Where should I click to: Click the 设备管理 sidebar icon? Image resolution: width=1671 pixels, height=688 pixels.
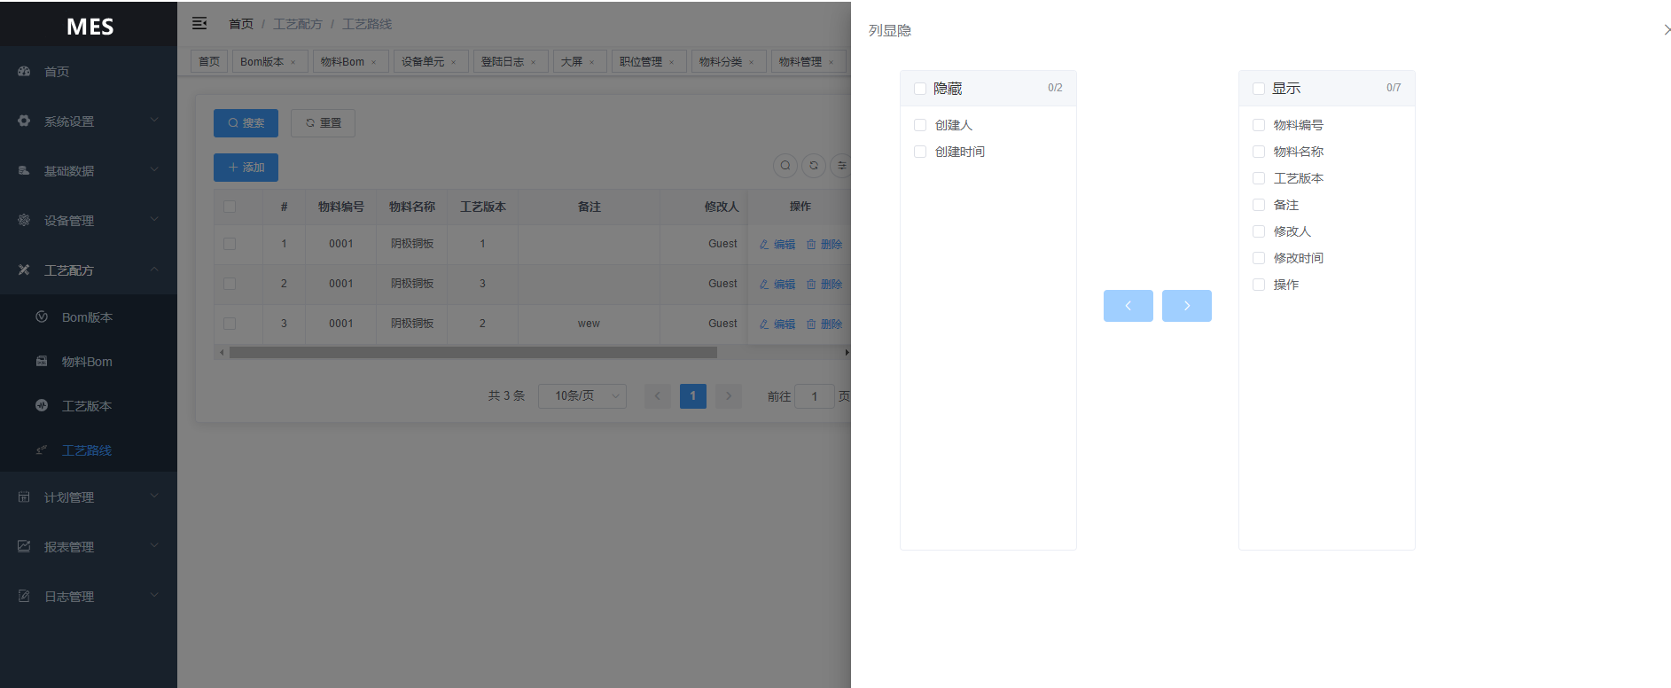(x=24, y=220)
